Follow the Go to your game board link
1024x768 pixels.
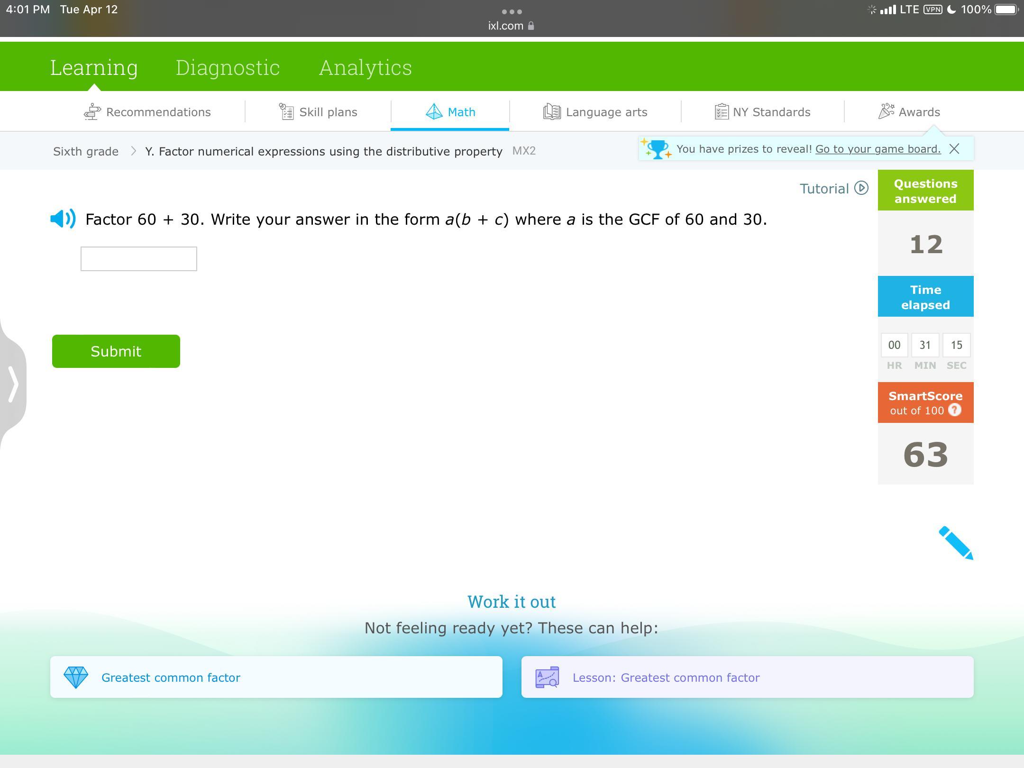[878, 149]
